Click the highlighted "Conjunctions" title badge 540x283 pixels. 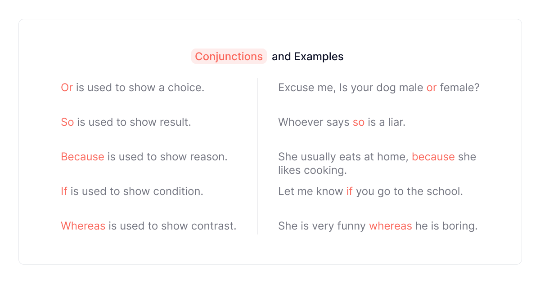pos(229,57)
